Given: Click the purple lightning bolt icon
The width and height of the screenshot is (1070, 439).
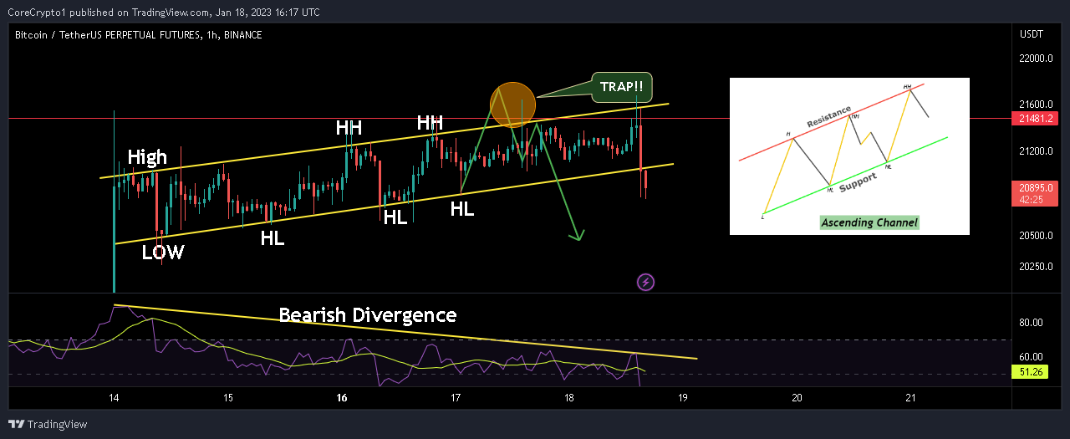Looking at the screenshot, I should point(645,282).
